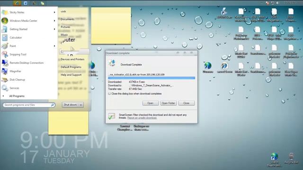Open Getting Started entry

(18, 29)
